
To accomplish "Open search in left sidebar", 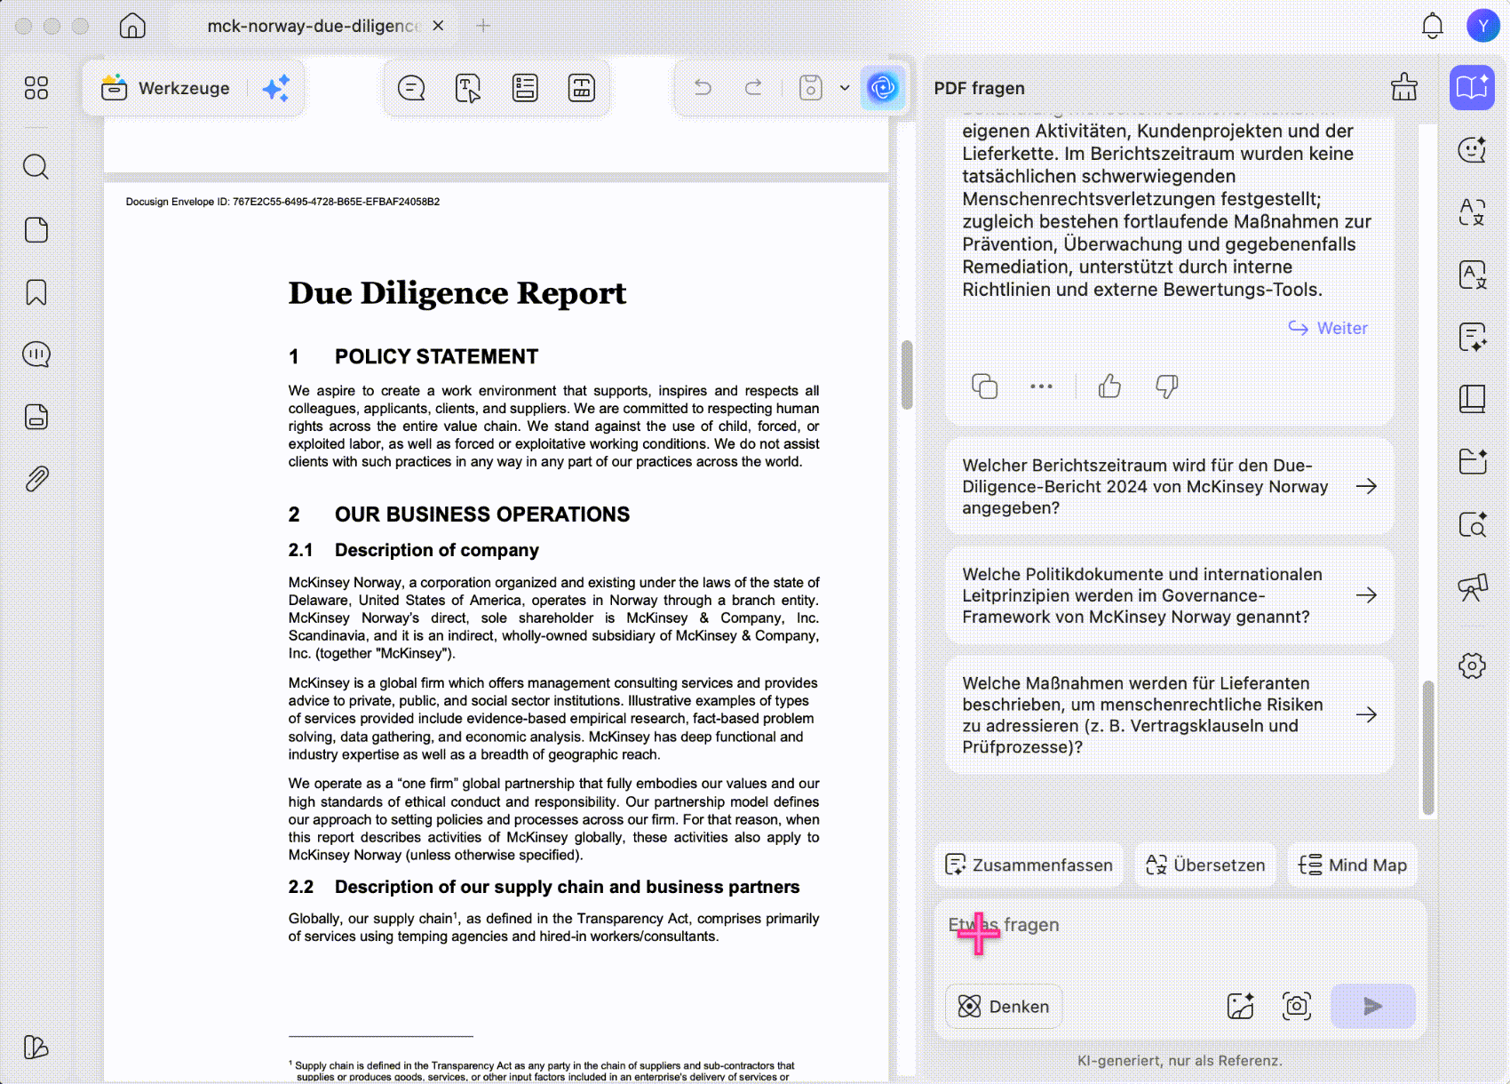I will click(36, 167).
